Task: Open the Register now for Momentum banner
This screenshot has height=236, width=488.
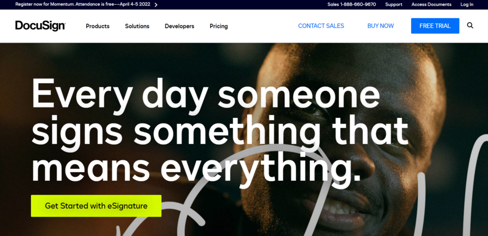Action: 82,5
